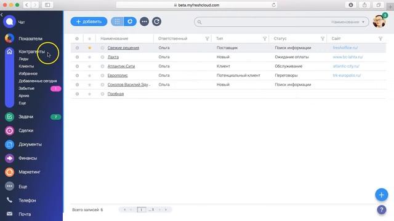
Task: Open Забытые submenu item
Action: (26, 88)
